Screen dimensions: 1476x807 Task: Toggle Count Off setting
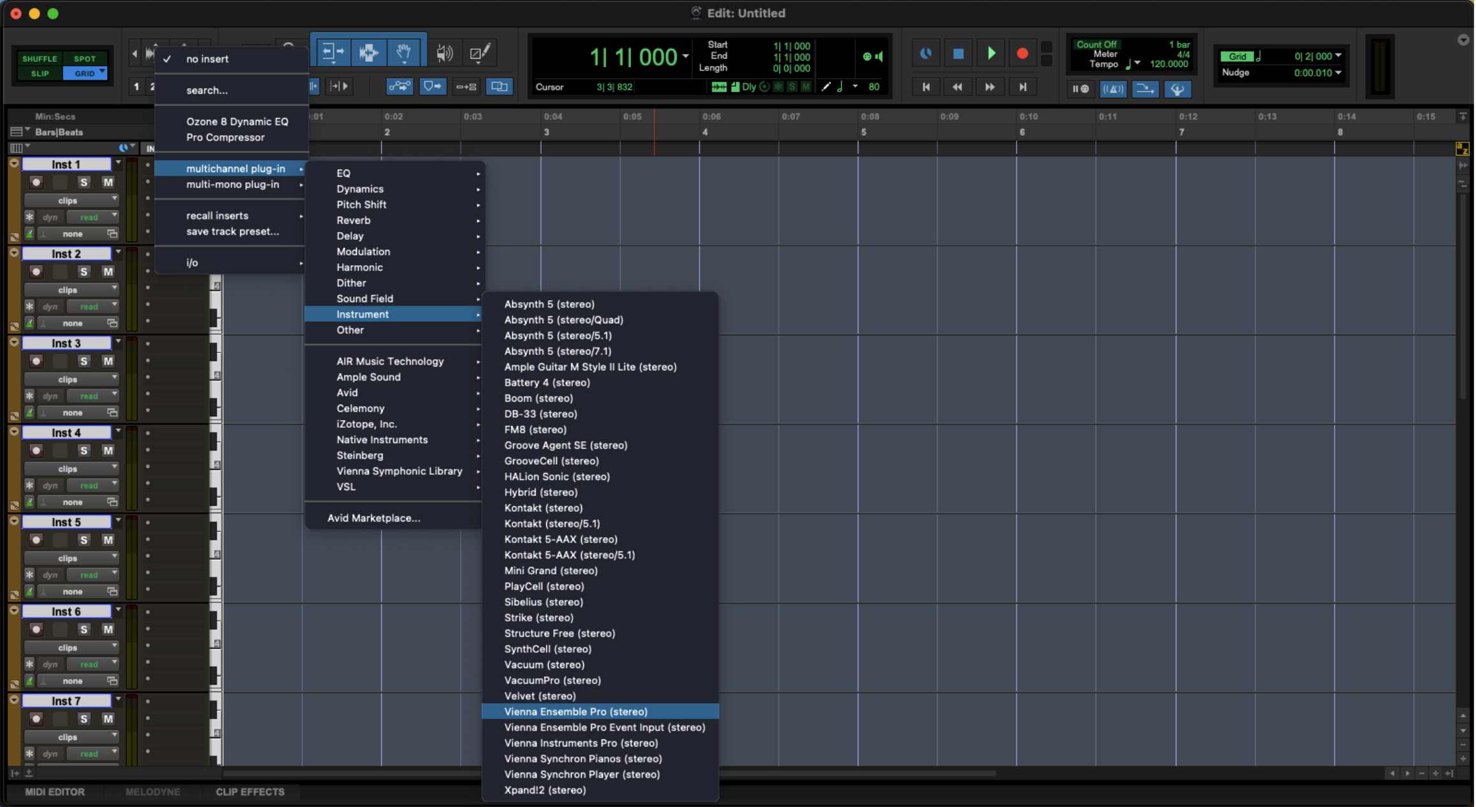1096,44
